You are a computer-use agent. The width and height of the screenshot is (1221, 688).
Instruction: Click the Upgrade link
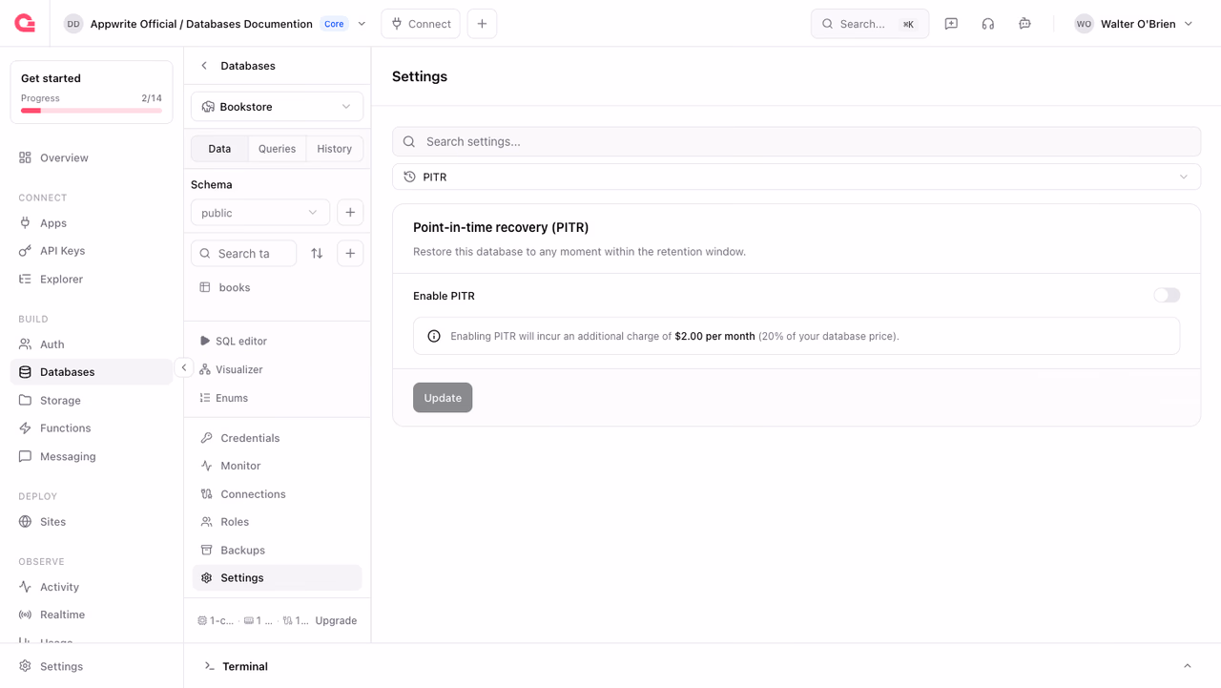pos(336,620)
